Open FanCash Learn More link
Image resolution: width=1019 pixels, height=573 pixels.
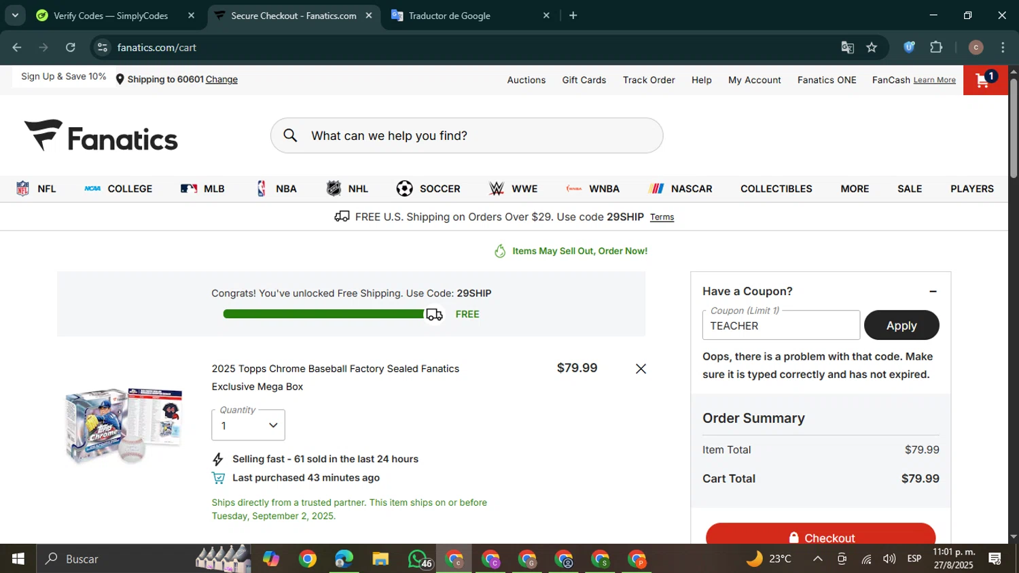934,80
